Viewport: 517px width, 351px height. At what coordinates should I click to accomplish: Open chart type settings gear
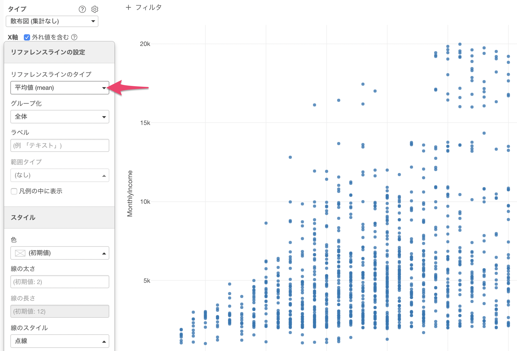click(95, 9)
